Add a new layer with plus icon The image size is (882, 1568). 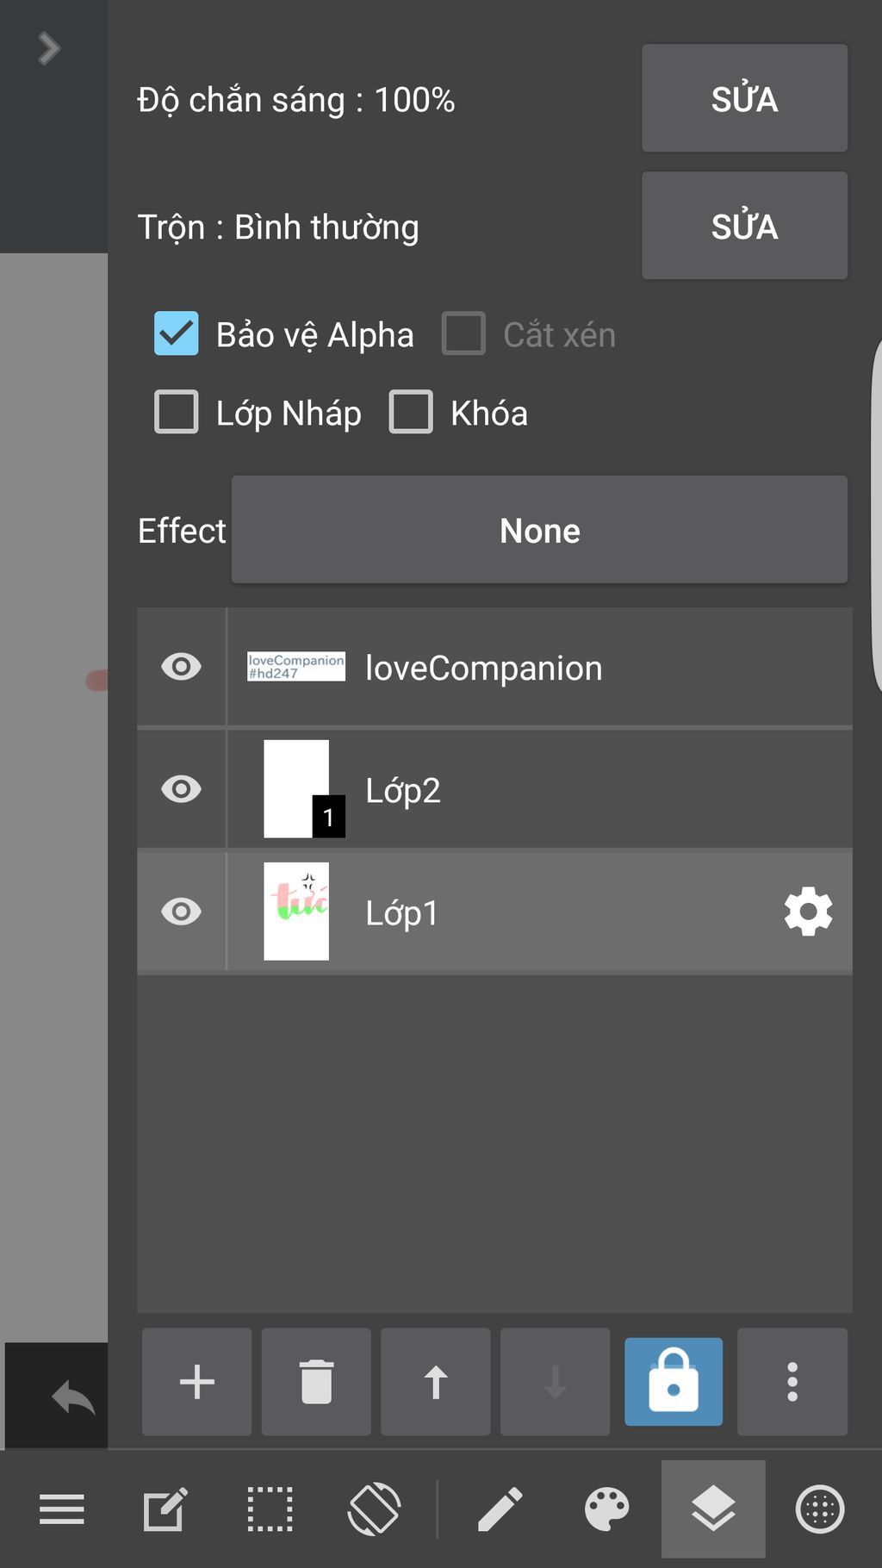tap(196, 1382)
